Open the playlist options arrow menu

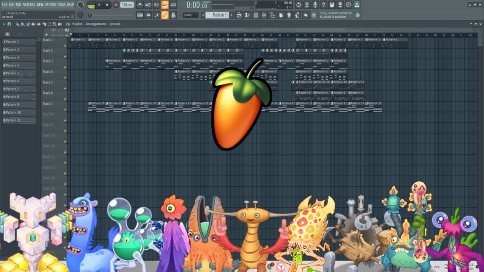[x=4, y=24]
